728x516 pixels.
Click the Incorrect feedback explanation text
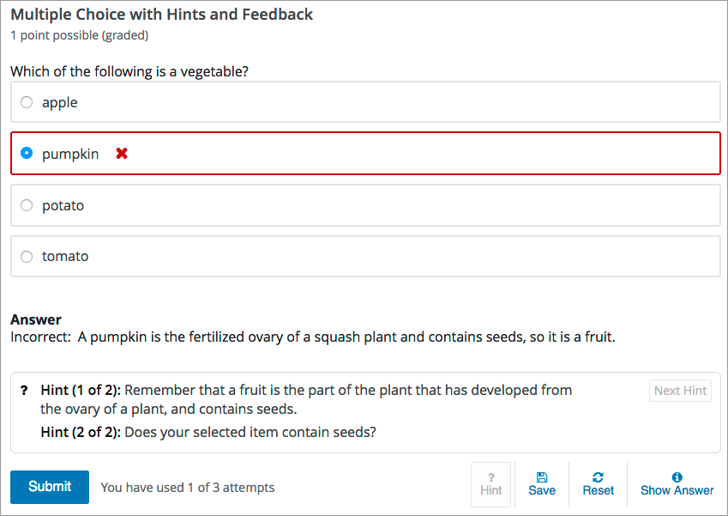pos(312,337)
